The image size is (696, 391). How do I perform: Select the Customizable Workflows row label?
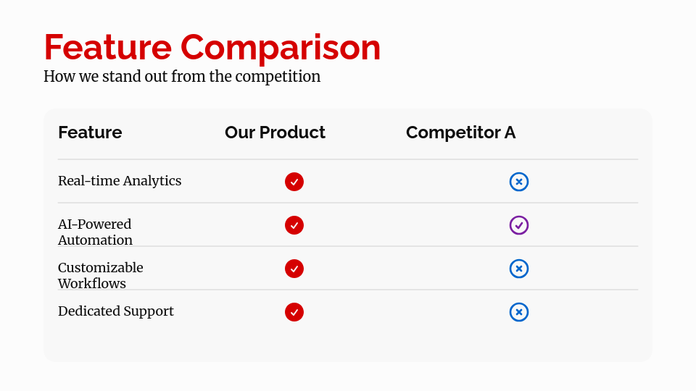tap(101, 275)
